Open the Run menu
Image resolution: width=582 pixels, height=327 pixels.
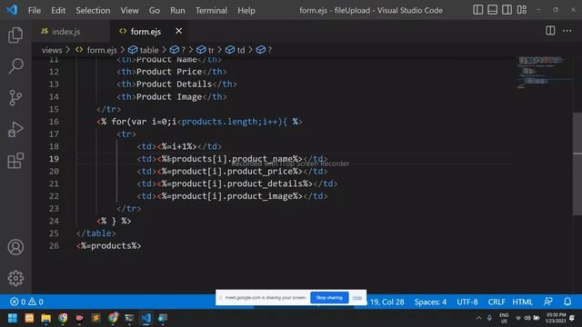(177, 10)
